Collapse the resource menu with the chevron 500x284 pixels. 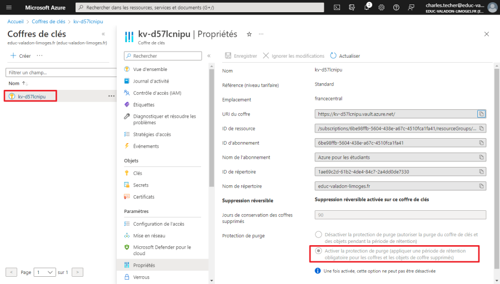pos(209,55)
